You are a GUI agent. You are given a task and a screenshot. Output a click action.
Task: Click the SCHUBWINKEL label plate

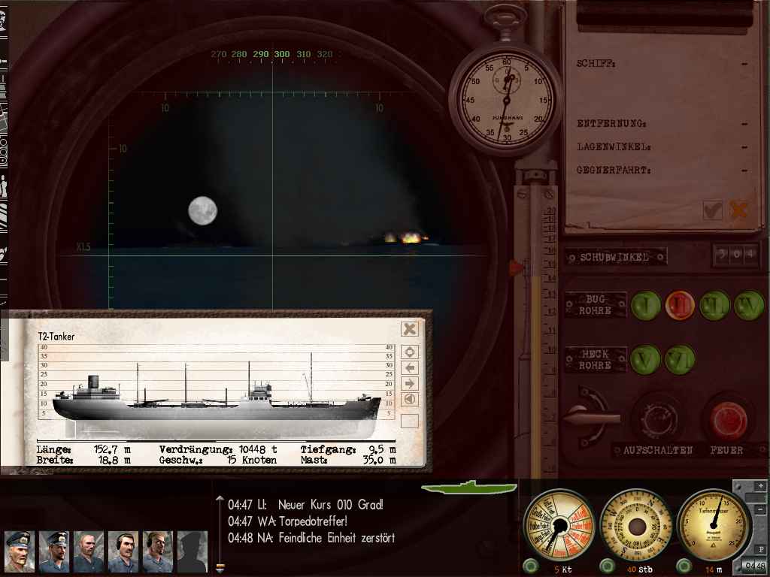615,257
